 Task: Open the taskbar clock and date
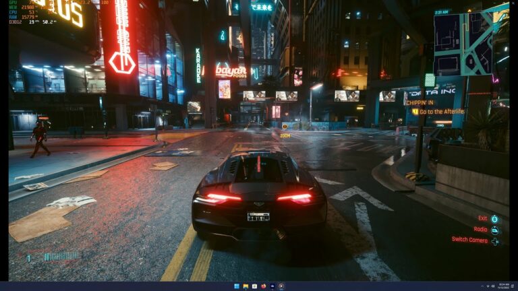504,286
